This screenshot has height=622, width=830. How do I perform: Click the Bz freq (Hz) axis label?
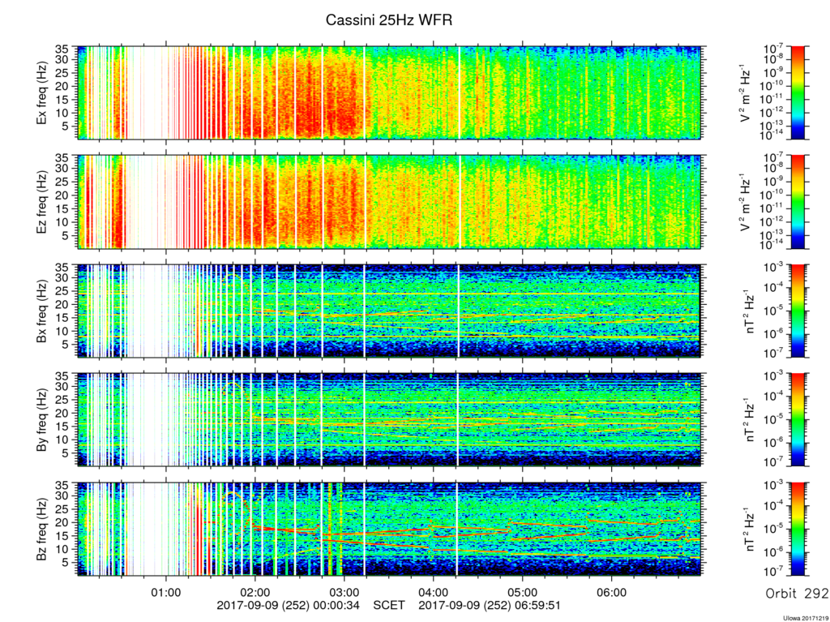pyautogui.click(x=42, y=530)
